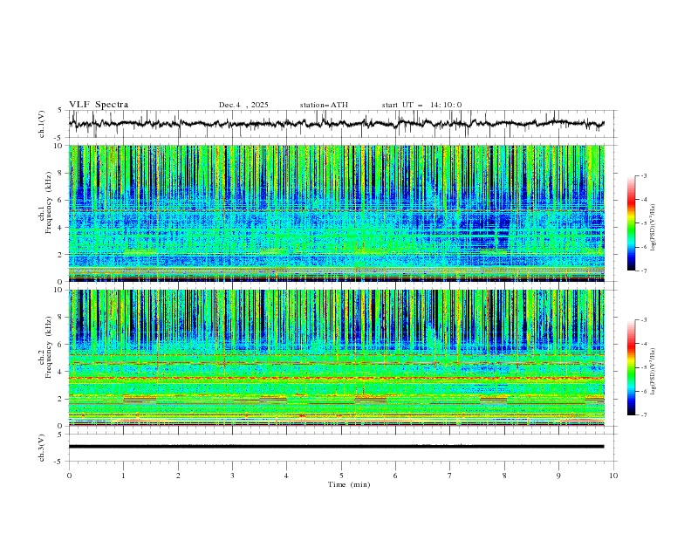Click the ch.3 flat black waveform trace

(x=336, y=447)
